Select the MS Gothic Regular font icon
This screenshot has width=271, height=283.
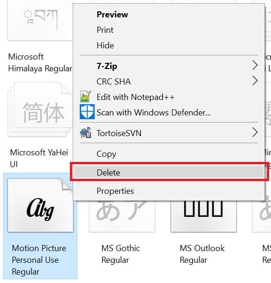click(x=122, y=216)
